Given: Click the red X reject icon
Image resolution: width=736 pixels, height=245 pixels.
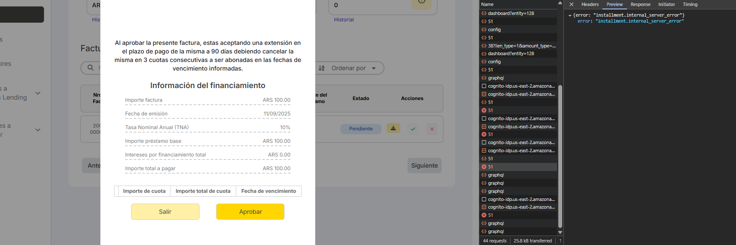Looking at the screenshot, I should click(432, 129).
